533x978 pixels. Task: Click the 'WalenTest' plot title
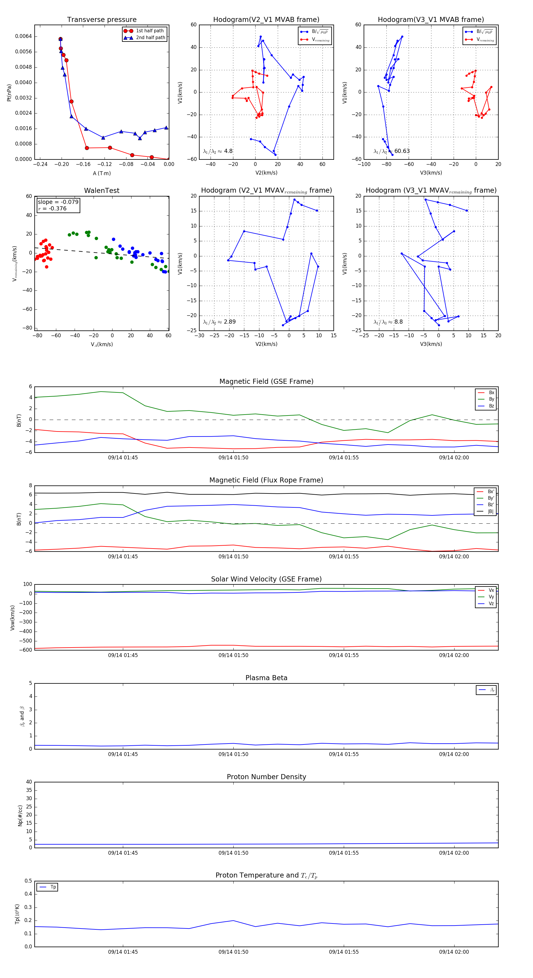click(x=102, y=191)
